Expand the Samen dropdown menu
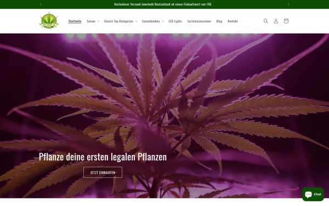This screenshot has width=329, height=206. [x=93, y=21]
